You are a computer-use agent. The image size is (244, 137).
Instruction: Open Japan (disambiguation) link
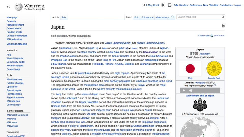pyautogui.click(x=118, y=43)
